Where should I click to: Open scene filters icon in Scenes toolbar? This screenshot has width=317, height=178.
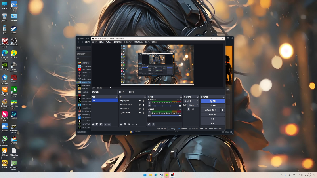[101, 124]
